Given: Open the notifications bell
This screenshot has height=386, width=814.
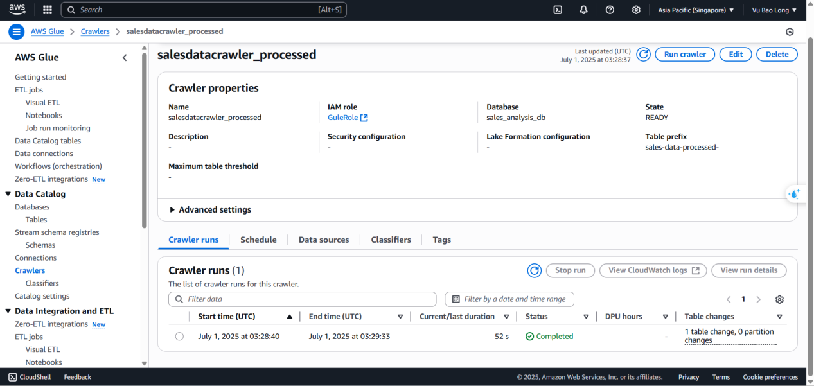Looking at the screenshot, I should click(583, 10).
